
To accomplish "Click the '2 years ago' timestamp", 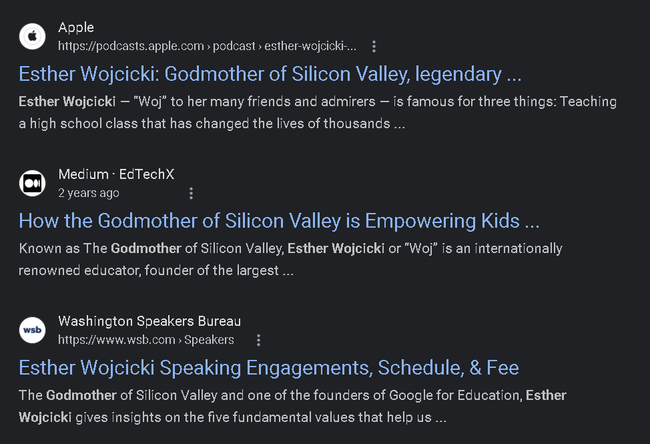I will (x=89, y=193).
